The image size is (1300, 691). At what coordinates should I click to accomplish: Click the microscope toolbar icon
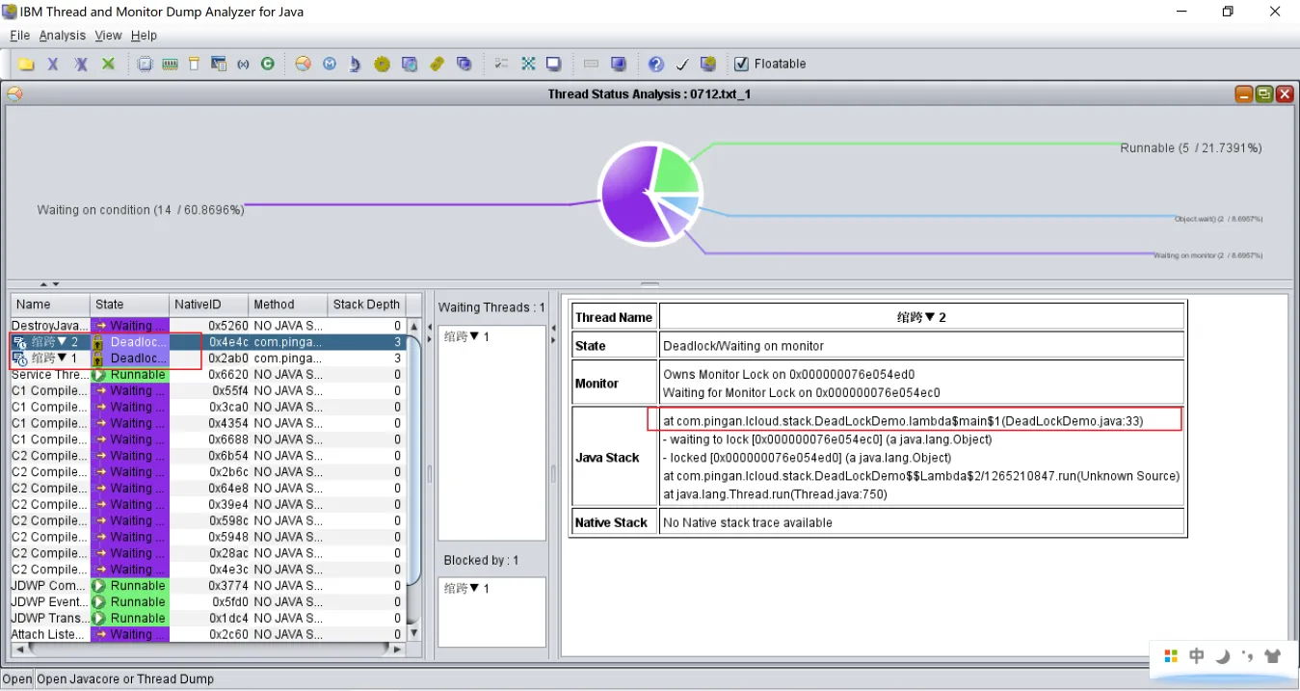pyautogui.click(x=355, y=64)
